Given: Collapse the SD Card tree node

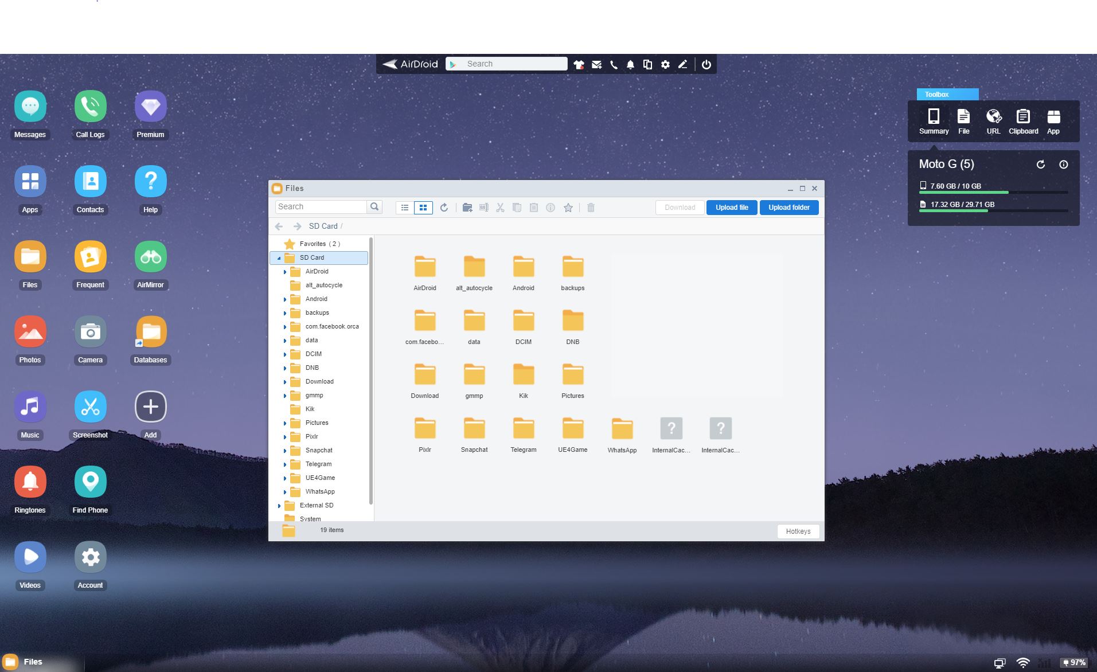Looking at the screenshot, I should coord(279,258).
